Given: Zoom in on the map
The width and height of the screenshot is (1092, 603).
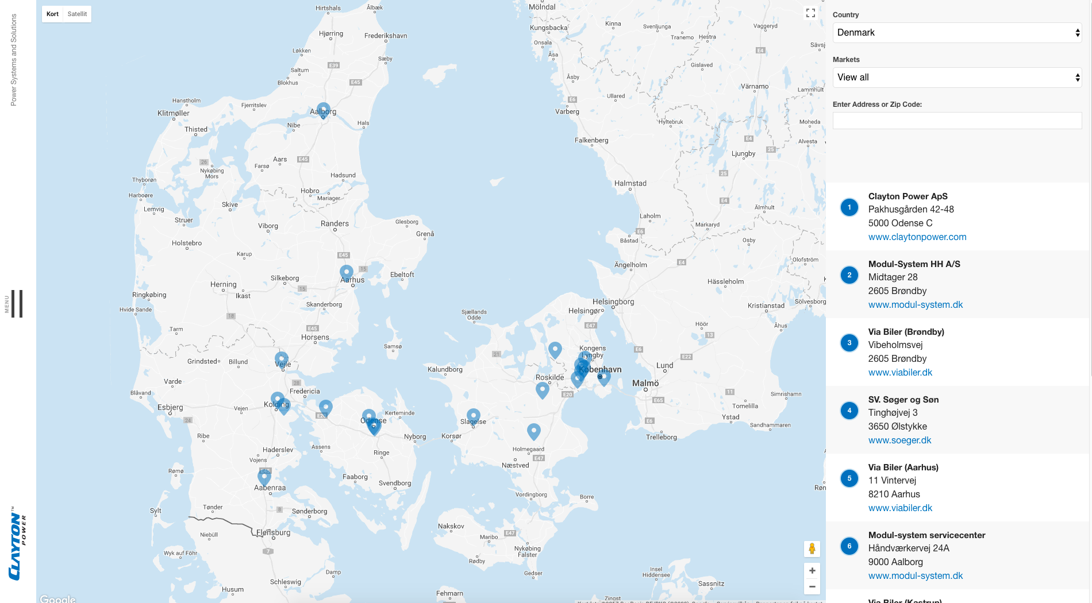Looking at the screenshot, I should [x=812, y=570].
